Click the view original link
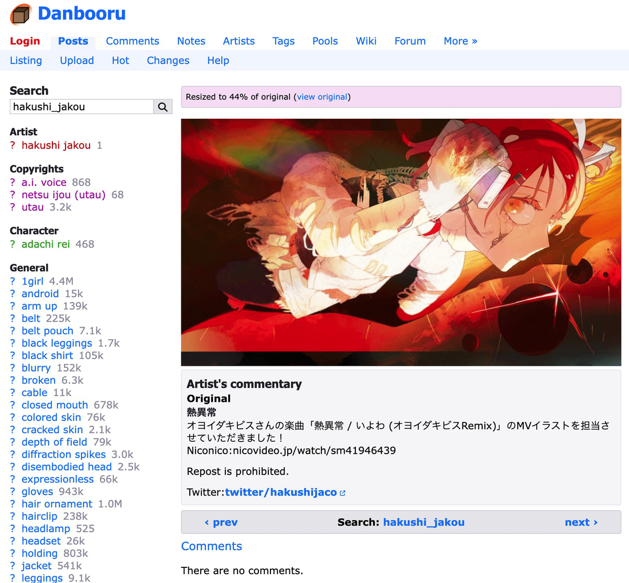 tap(322, 97)
